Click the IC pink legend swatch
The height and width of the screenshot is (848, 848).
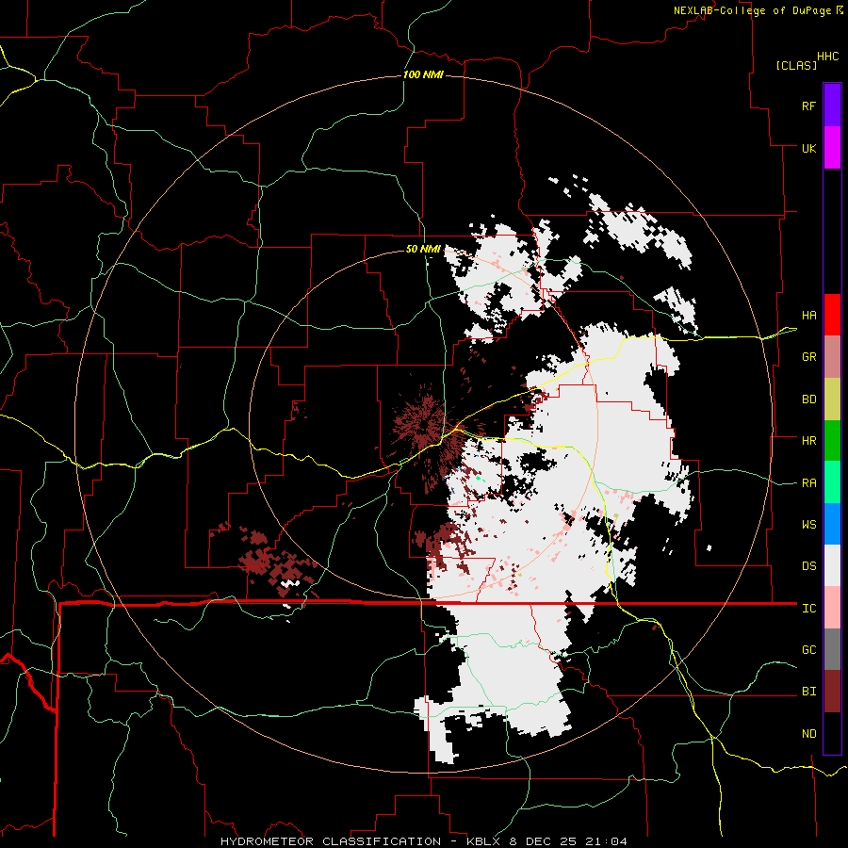pyautogui.click(x=832, y=608)
